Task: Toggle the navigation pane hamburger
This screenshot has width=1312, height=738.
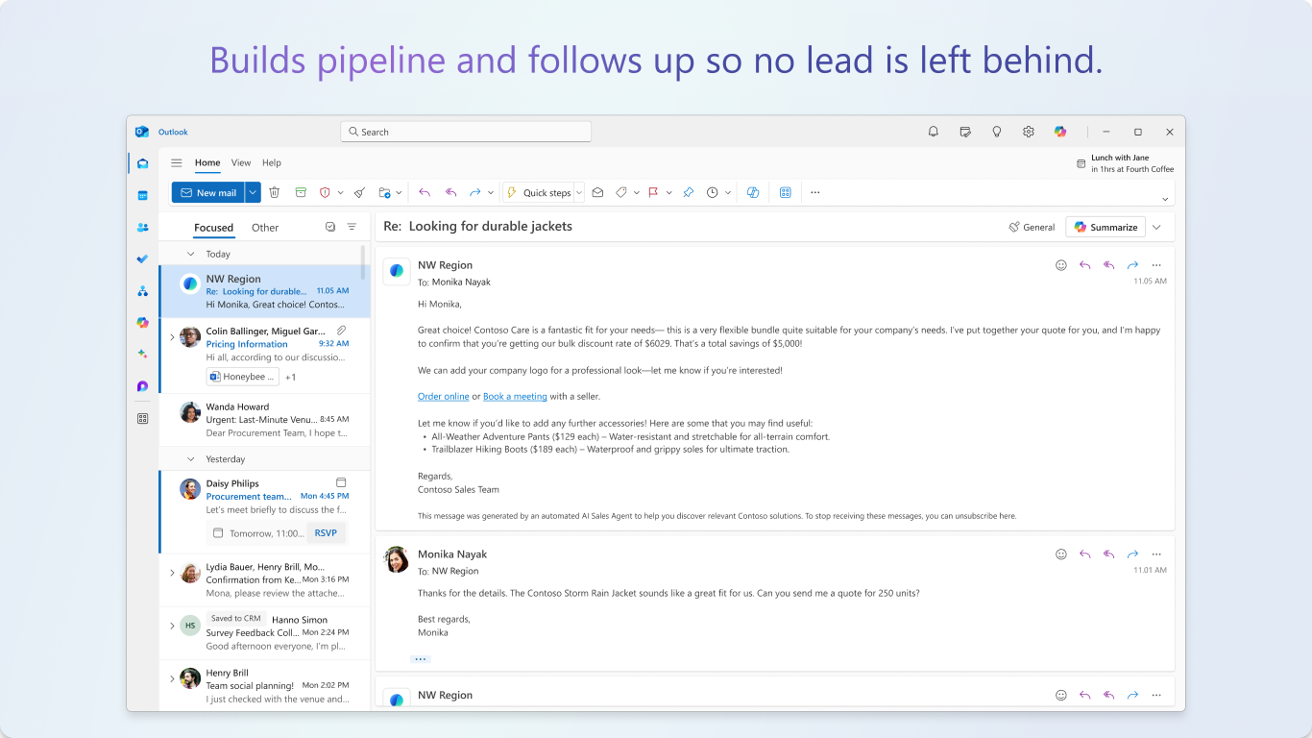Action: pyautogui.click(x=177, y=163)
